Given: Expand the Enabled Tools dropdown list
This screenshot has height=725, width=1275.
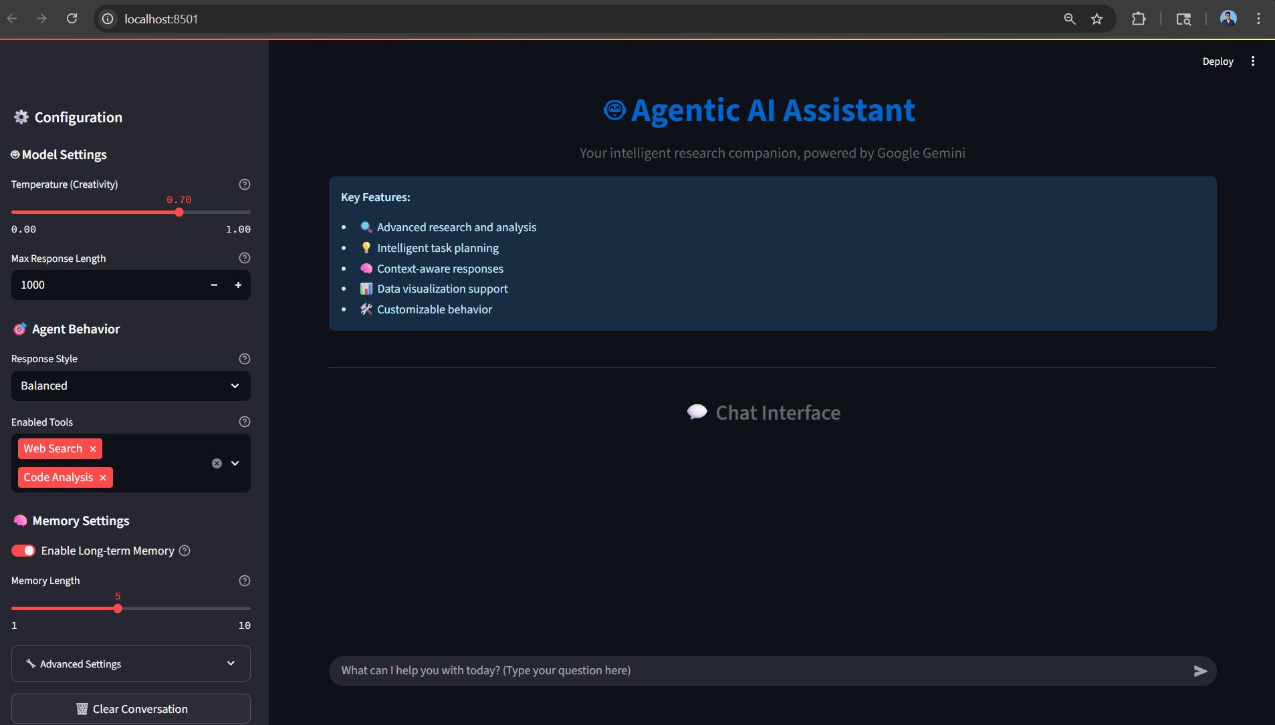Looking at the screenshot, I should point(234,463).
